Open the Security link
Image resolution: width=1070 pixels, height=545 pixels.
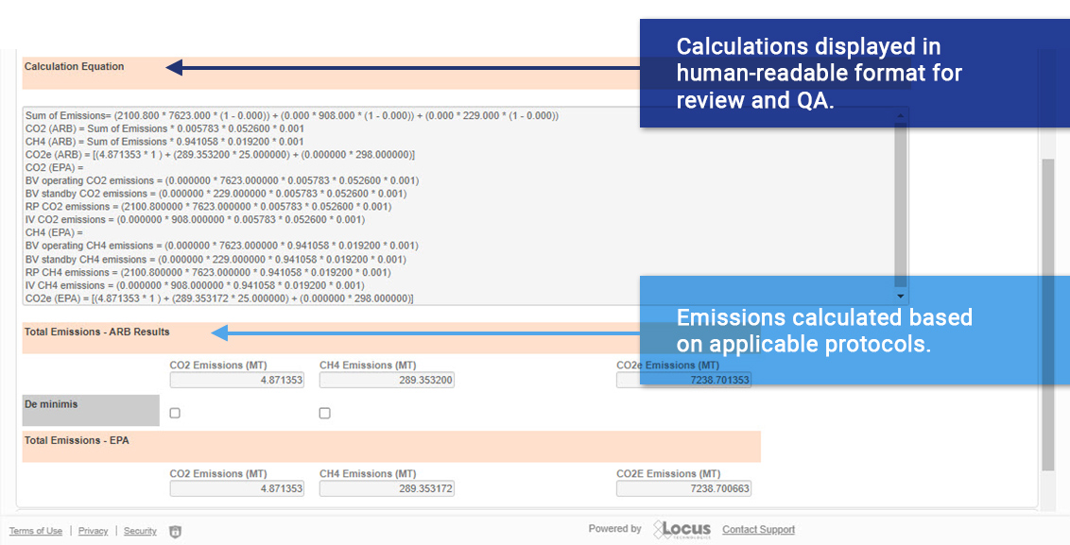pyautogui.click(x=140, y=531)
